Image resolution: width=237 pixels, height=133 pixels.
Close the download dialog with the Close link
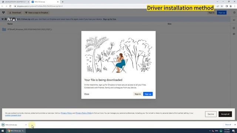coord(87,94)
